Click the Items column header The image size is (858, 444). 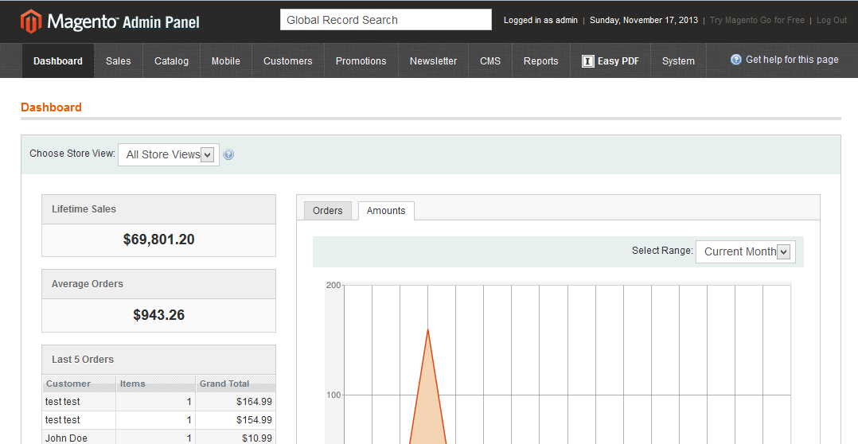[156, 384]
